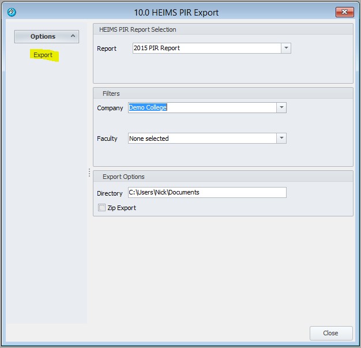Click the 10.0 HEIMS PIR Export title bar
The width and height of the screenshot is (361, 348).
176,12
